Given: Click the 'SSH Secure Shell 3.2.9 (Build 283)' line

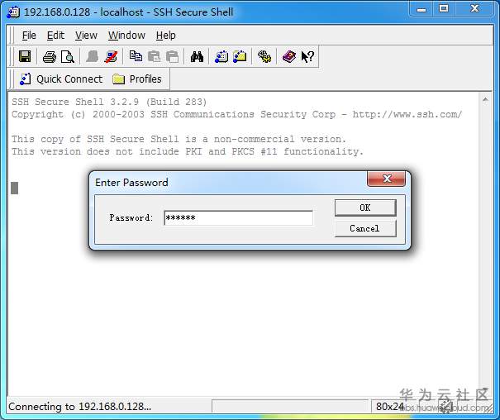Looking at the screenshot, I should pyautogui.click(x=109, y=102).
